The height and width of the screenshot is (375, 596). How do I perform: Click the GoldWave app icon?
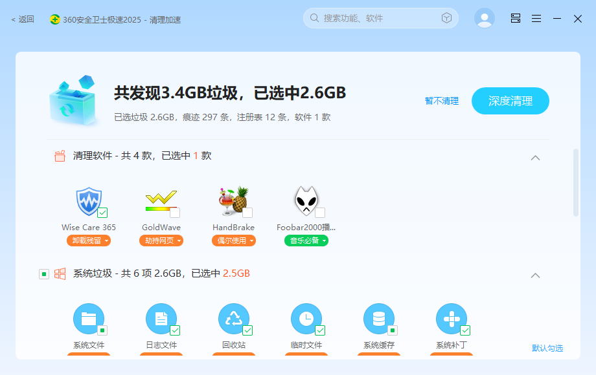pos(161,201)
